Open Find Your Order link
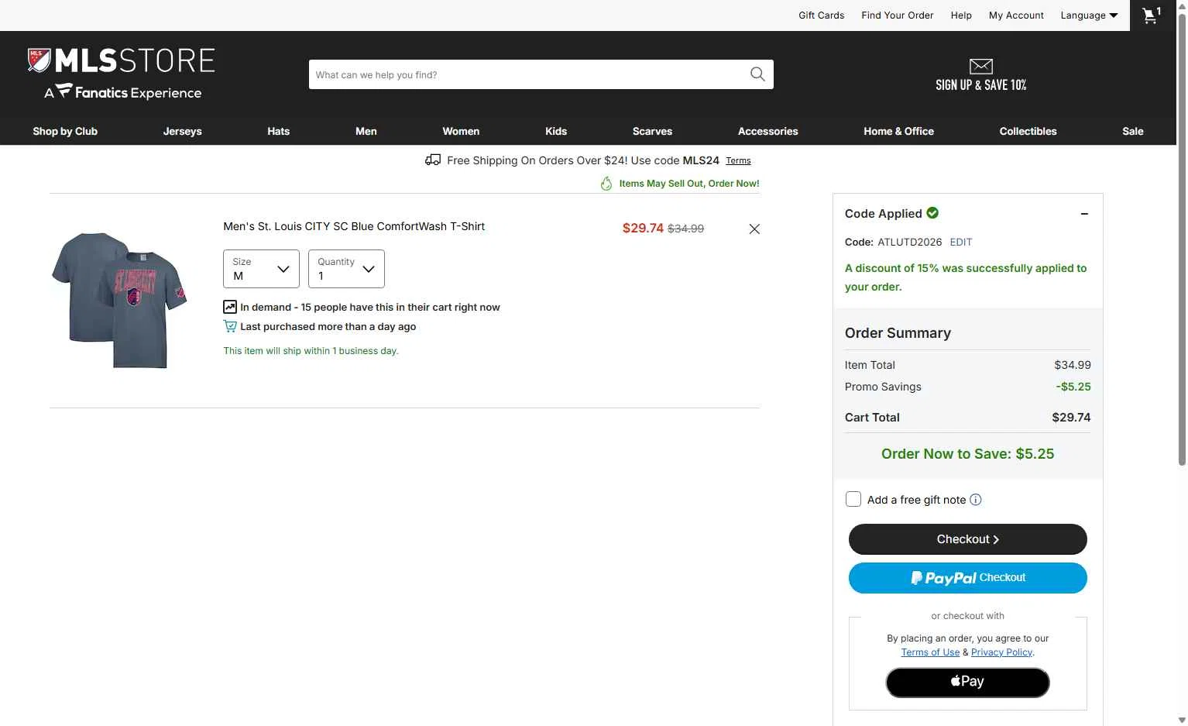Screen dimensions: 1188x726 [898, 15]
